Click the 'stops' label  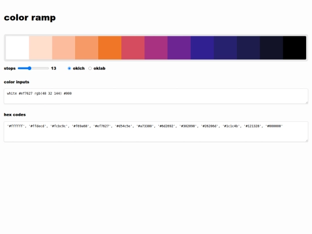10,68
